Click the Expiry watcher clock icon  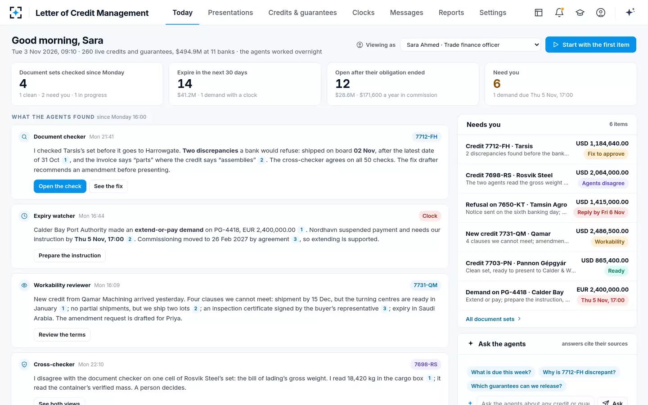coord(24,216)
